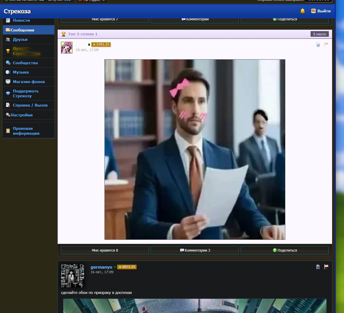Click the Стрекоза site logo
This screenshot has height=313, width=344.
click(17, 11)
